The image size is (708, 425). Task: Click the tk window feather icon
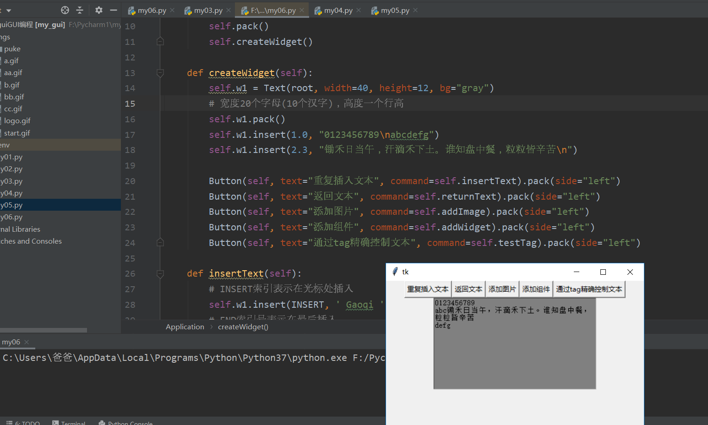[395, 272]
